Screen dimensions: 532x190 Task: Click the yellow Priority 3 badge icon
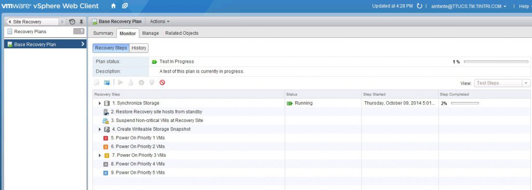[x=107, y=155]
